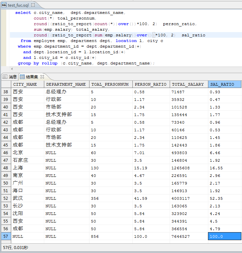Select row number 38 header
242x253 pixels.
5,92
